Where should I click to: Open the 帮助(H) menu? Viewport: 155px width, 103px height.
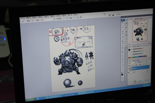point(76,15)
